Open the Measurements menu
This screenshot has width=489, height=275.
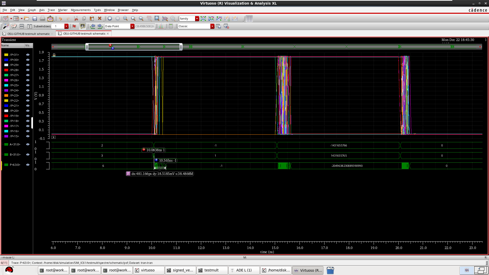[x=81, y=10]
